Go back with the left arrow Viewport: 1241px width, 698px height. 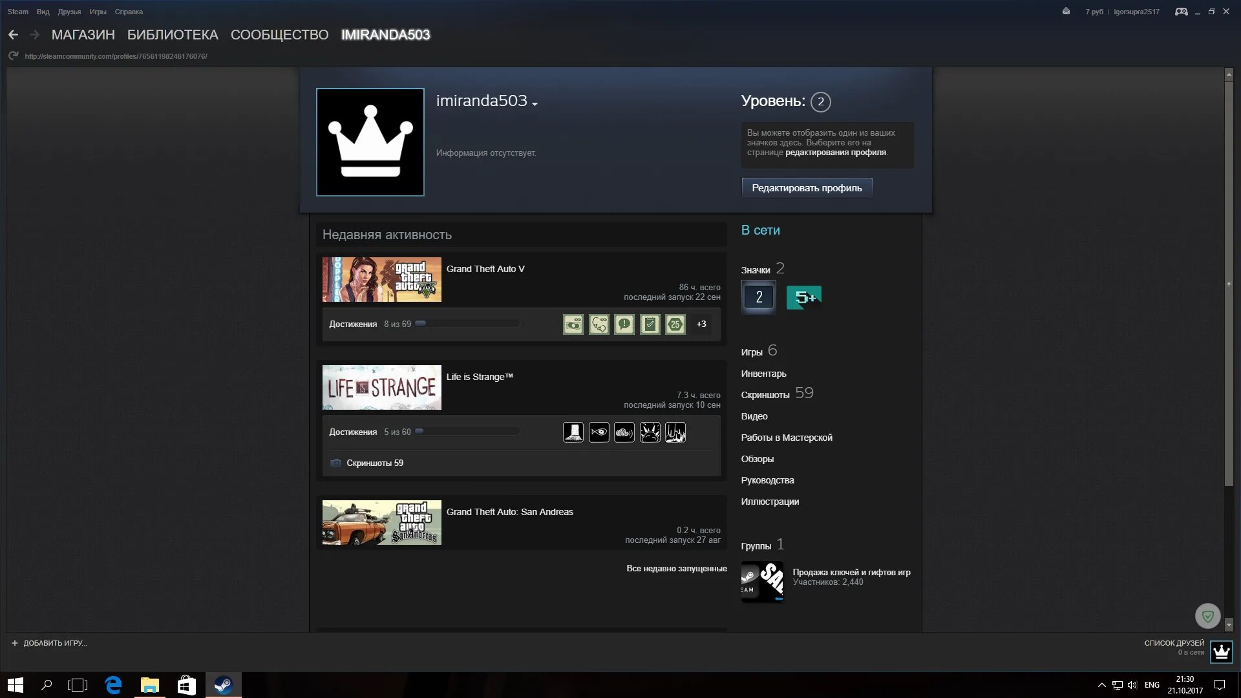pos(13,35)
